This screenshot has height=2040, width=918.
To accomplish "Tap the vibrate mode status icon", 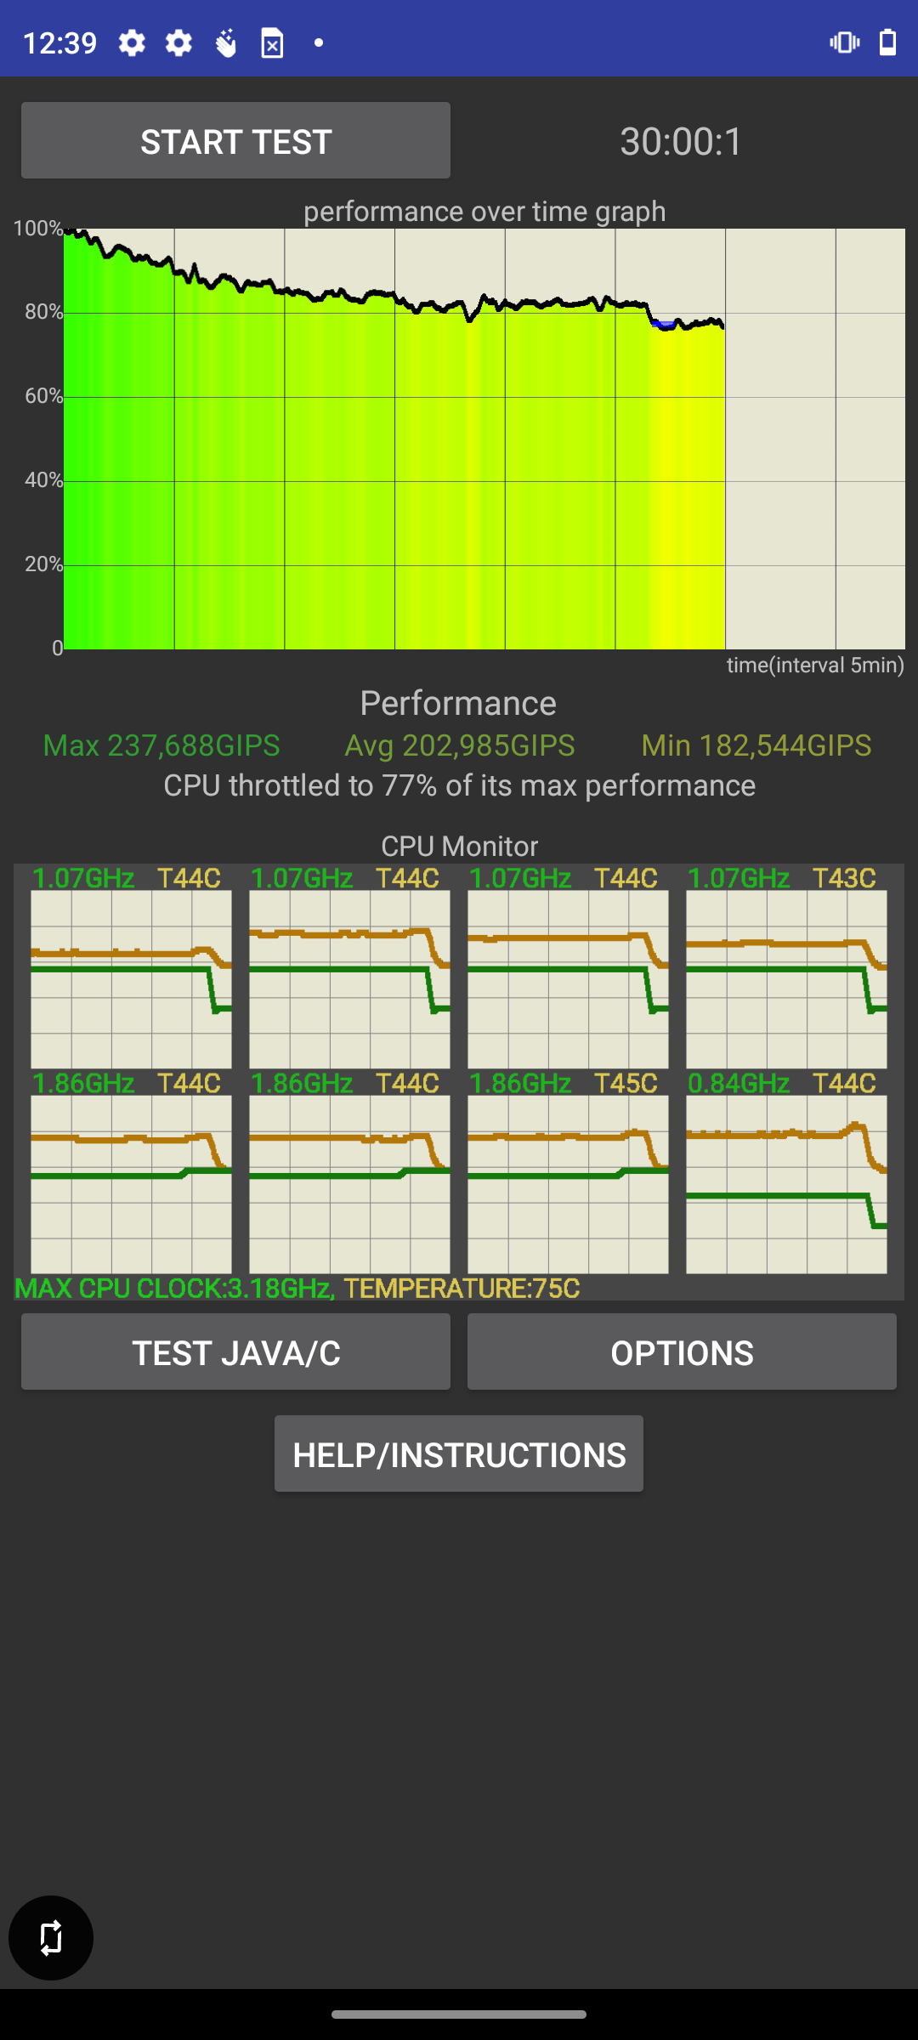I will click(845, 42).
